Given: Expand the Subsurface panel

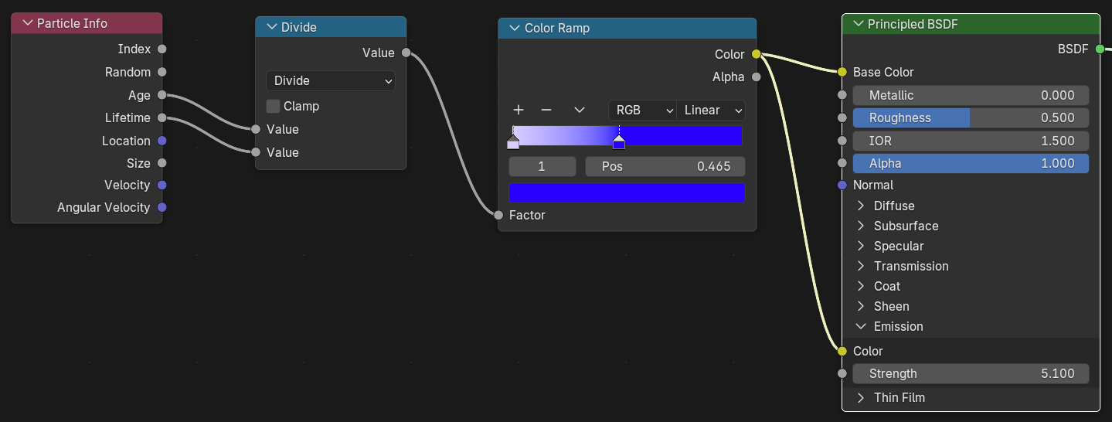Looking at the screenshot, I should tap(861, 226).
